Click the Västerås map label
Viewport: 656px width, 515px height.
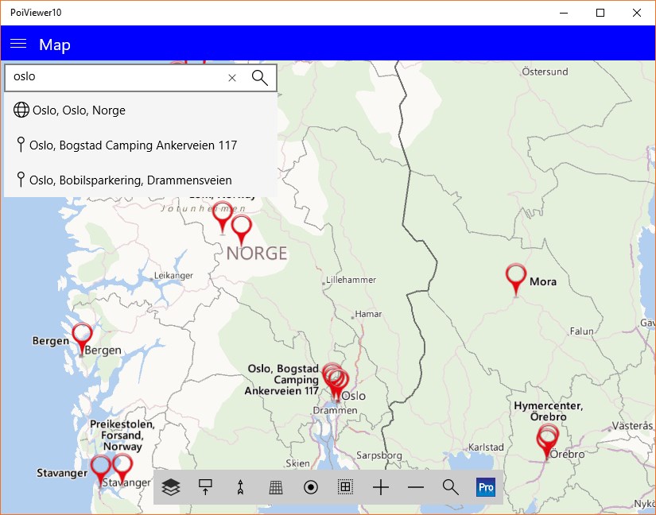632,426
